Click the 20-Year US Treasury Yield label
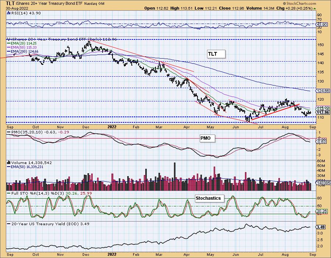The image size is (331, 258). pos(48,224)
